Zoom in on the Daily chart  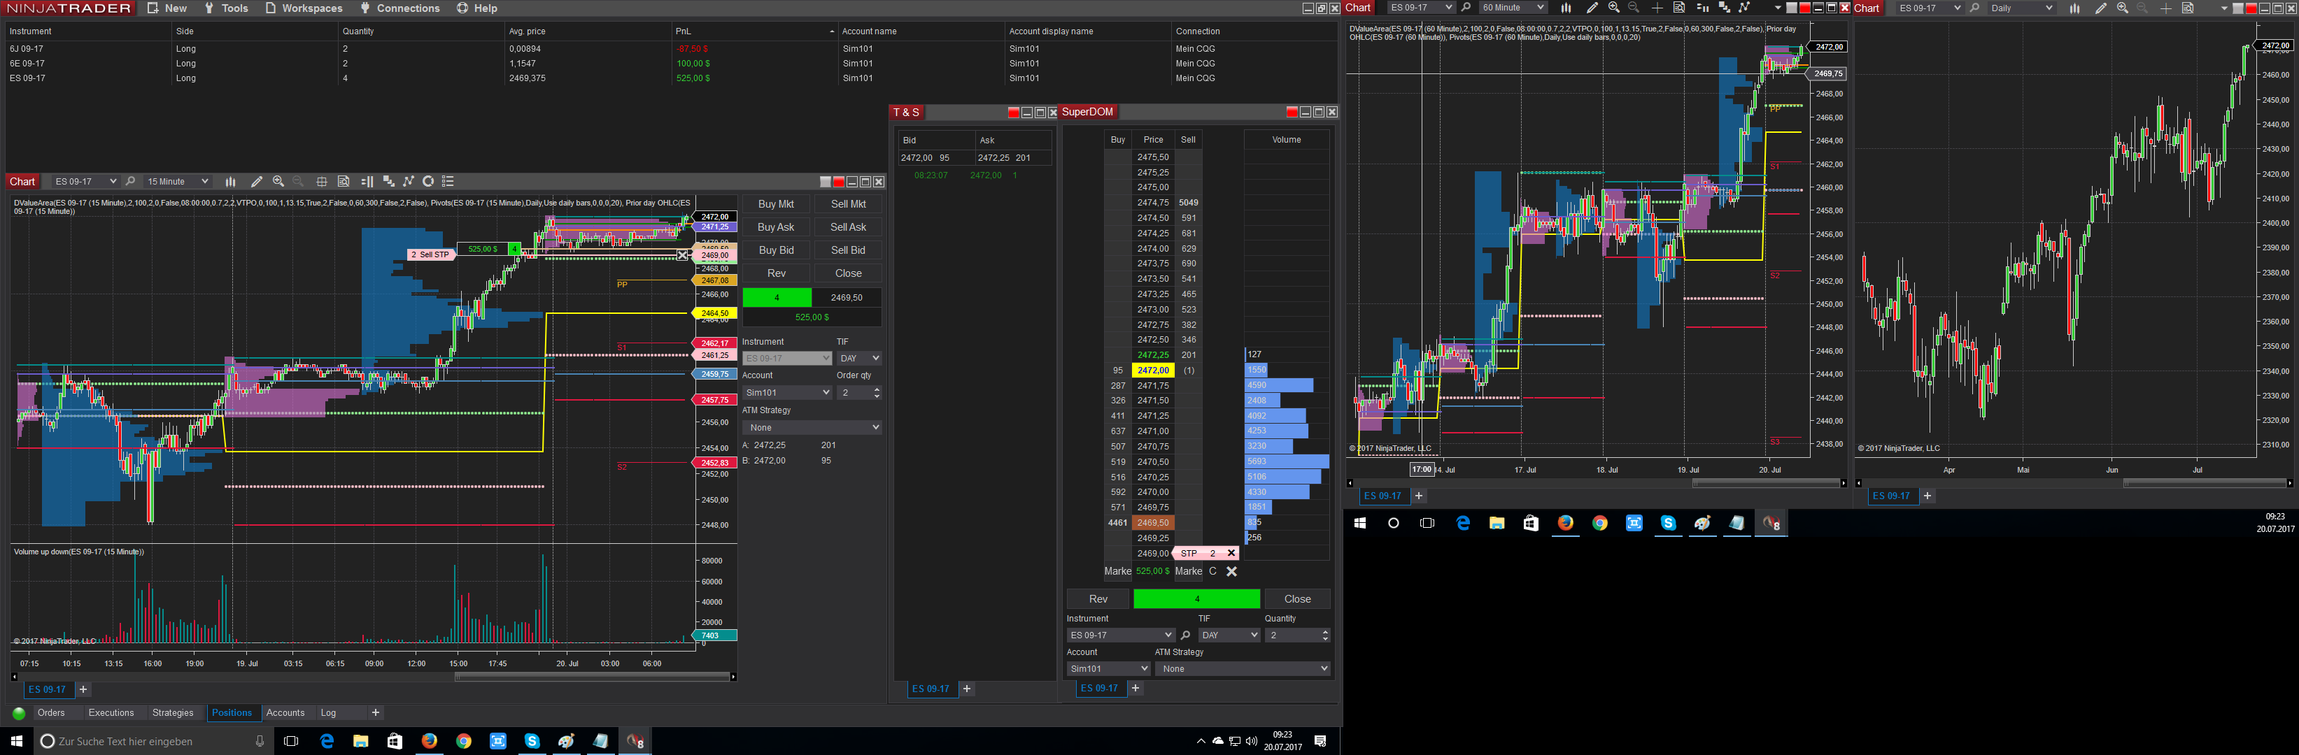(x=2122, y=8)
